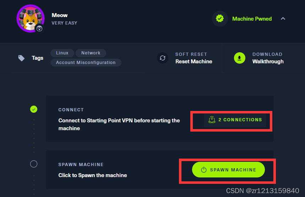Image resolution: width=305 pixels, height=197 pixels.
Task: Click the power icon on Spawn Machine
Action: point(204,170)
